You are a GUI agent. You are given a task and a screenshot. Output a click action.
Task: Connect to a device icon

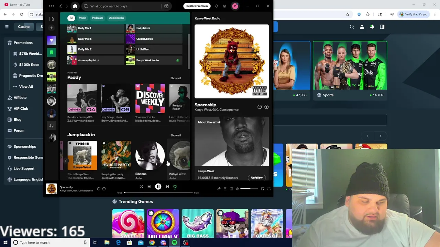pos(231,189)
